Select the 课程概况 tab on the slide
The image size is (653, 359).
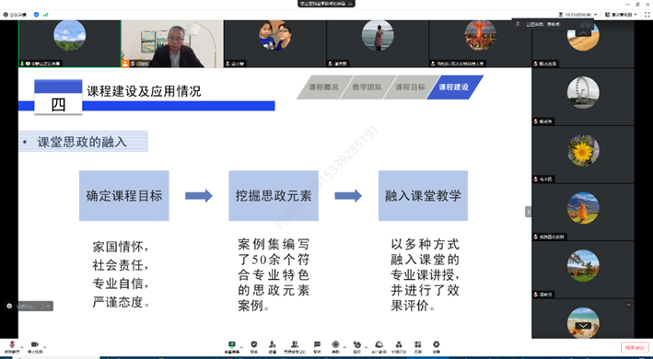(x=324, y=87)
